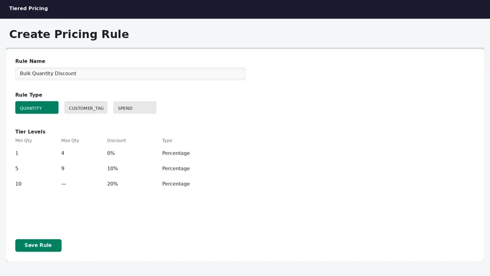Click the Max Qty value 4
Viewport: 490px width, 276px height.
(x=63, y=153)
